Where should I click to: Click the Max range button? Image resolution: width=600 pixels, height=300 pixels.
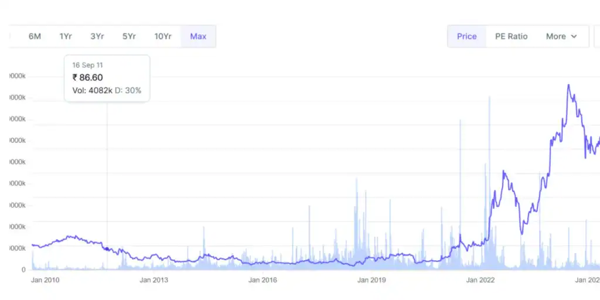pos(198,36)
